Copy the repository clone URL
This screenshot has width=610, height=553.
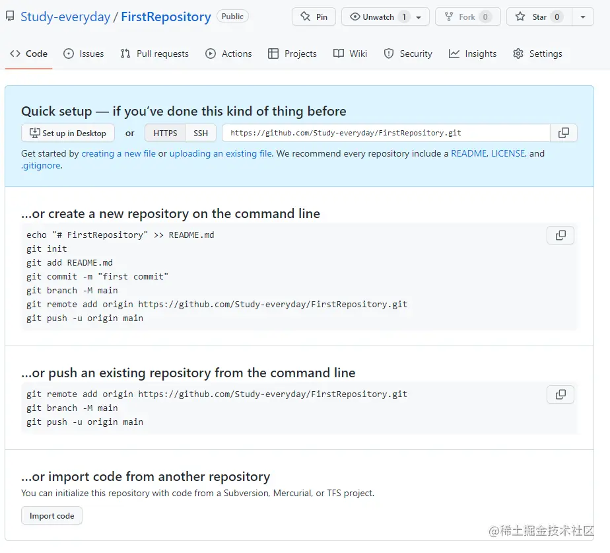(564, 133)
